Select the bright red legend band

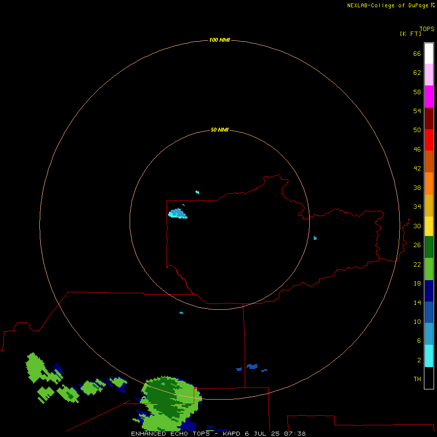[429, 140]
